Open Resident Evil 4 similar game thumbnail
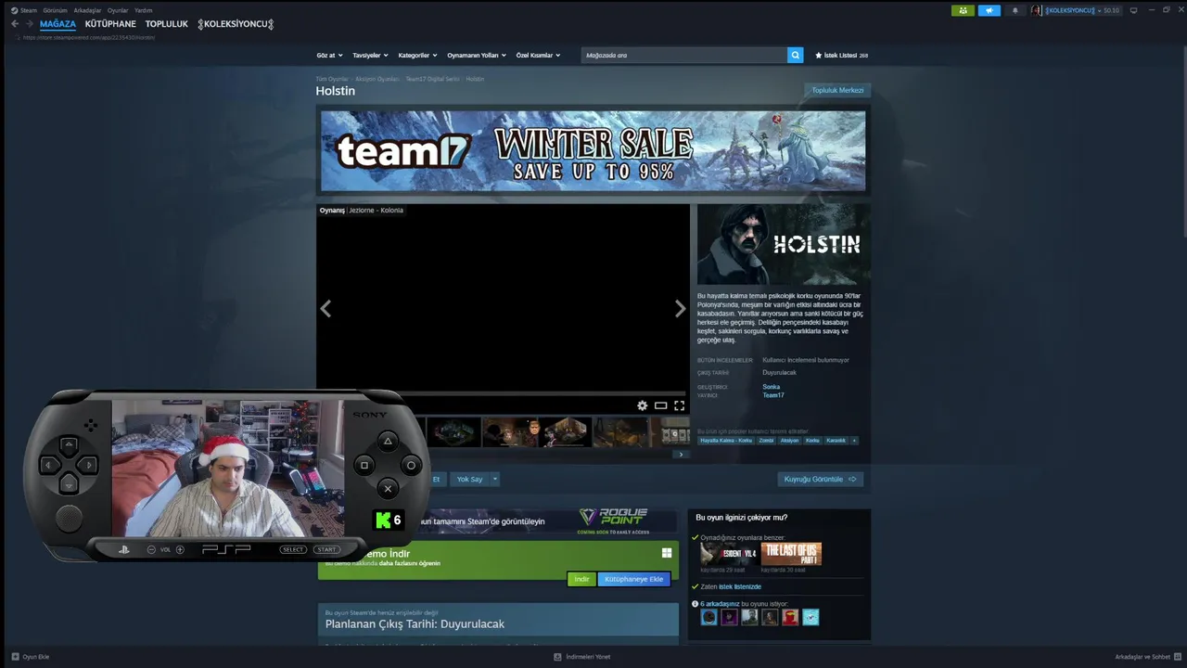The height and width of the screenshot is (668, 1187). pos(729,554)
